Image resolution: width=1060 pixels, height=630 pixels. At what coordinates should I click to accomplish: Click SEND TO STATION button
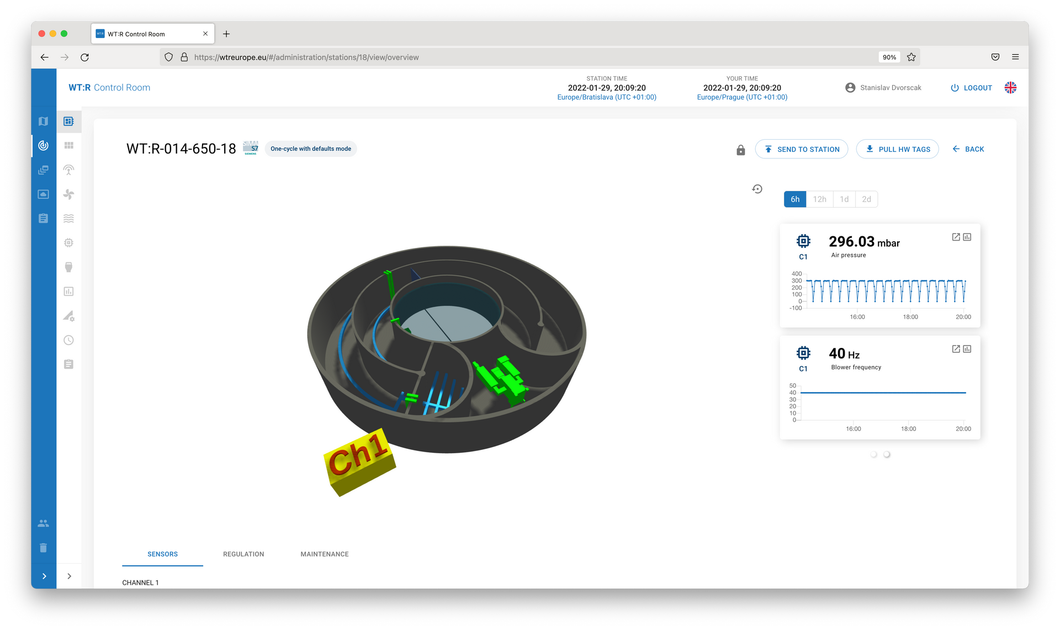point(802,149)
